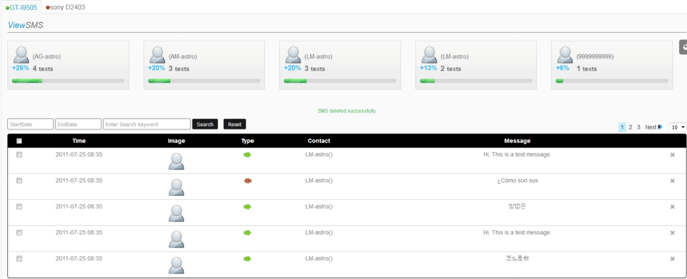Click avatar of LM-astro card with 3 texts
This screenshot has height=279, width=687.
[293, 55]
